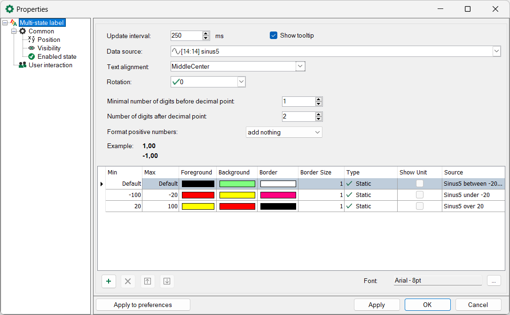Enable Show Unit for Sinus5 over 20 row
Image resolution: width=510 pixels, height=315 pixels.
coord(419,206)
